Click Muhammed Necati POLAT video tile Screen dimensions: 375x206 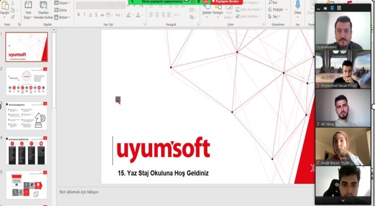pos(343,69)
